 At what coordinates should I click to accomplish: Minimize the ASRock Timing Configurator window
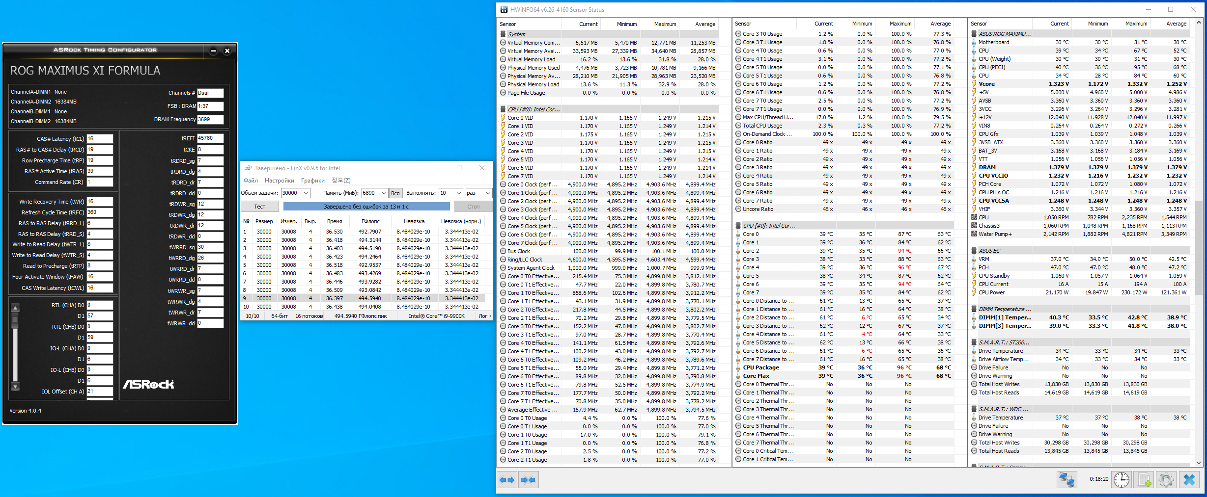pos(213,51)
